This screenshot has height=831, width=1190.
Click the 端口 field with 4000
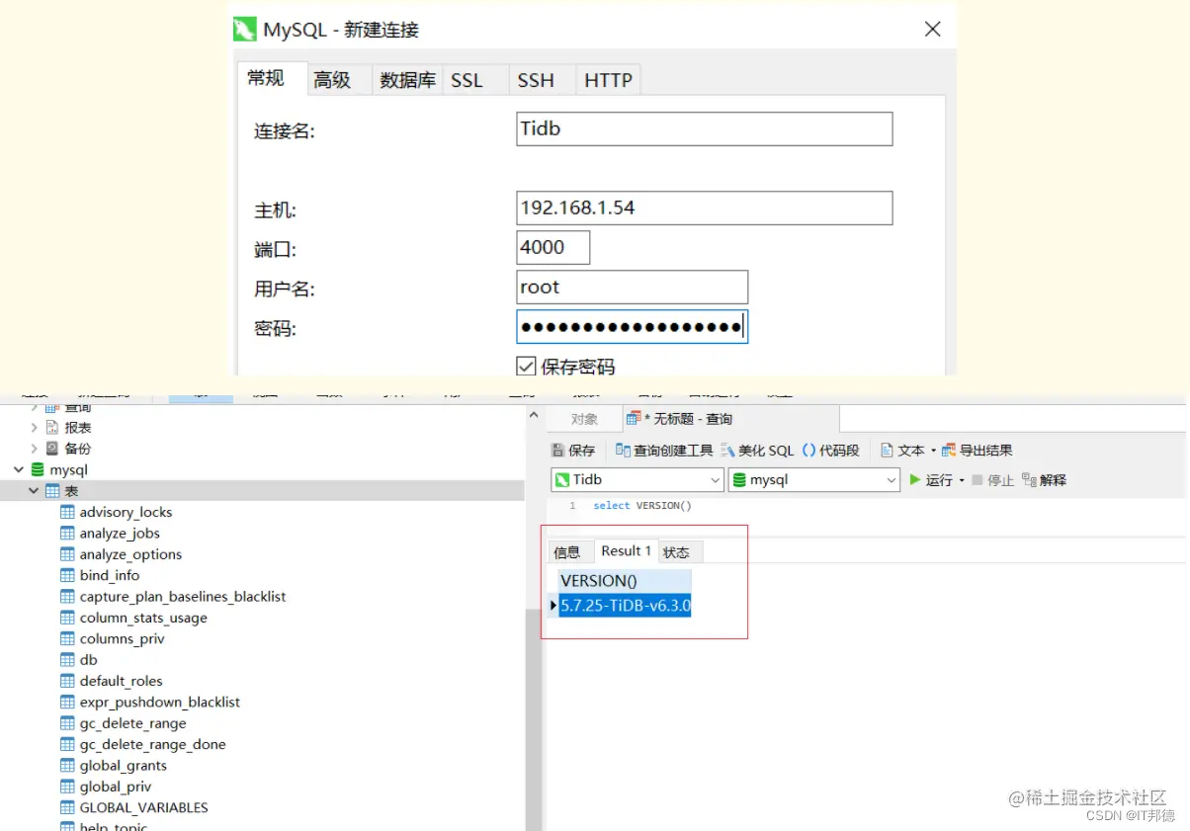552,247
